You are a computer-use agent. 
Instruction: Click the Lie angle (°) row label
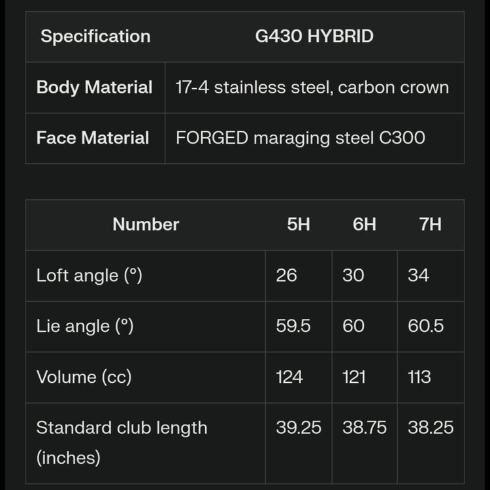pyautogui.click(x=85, y=327)
